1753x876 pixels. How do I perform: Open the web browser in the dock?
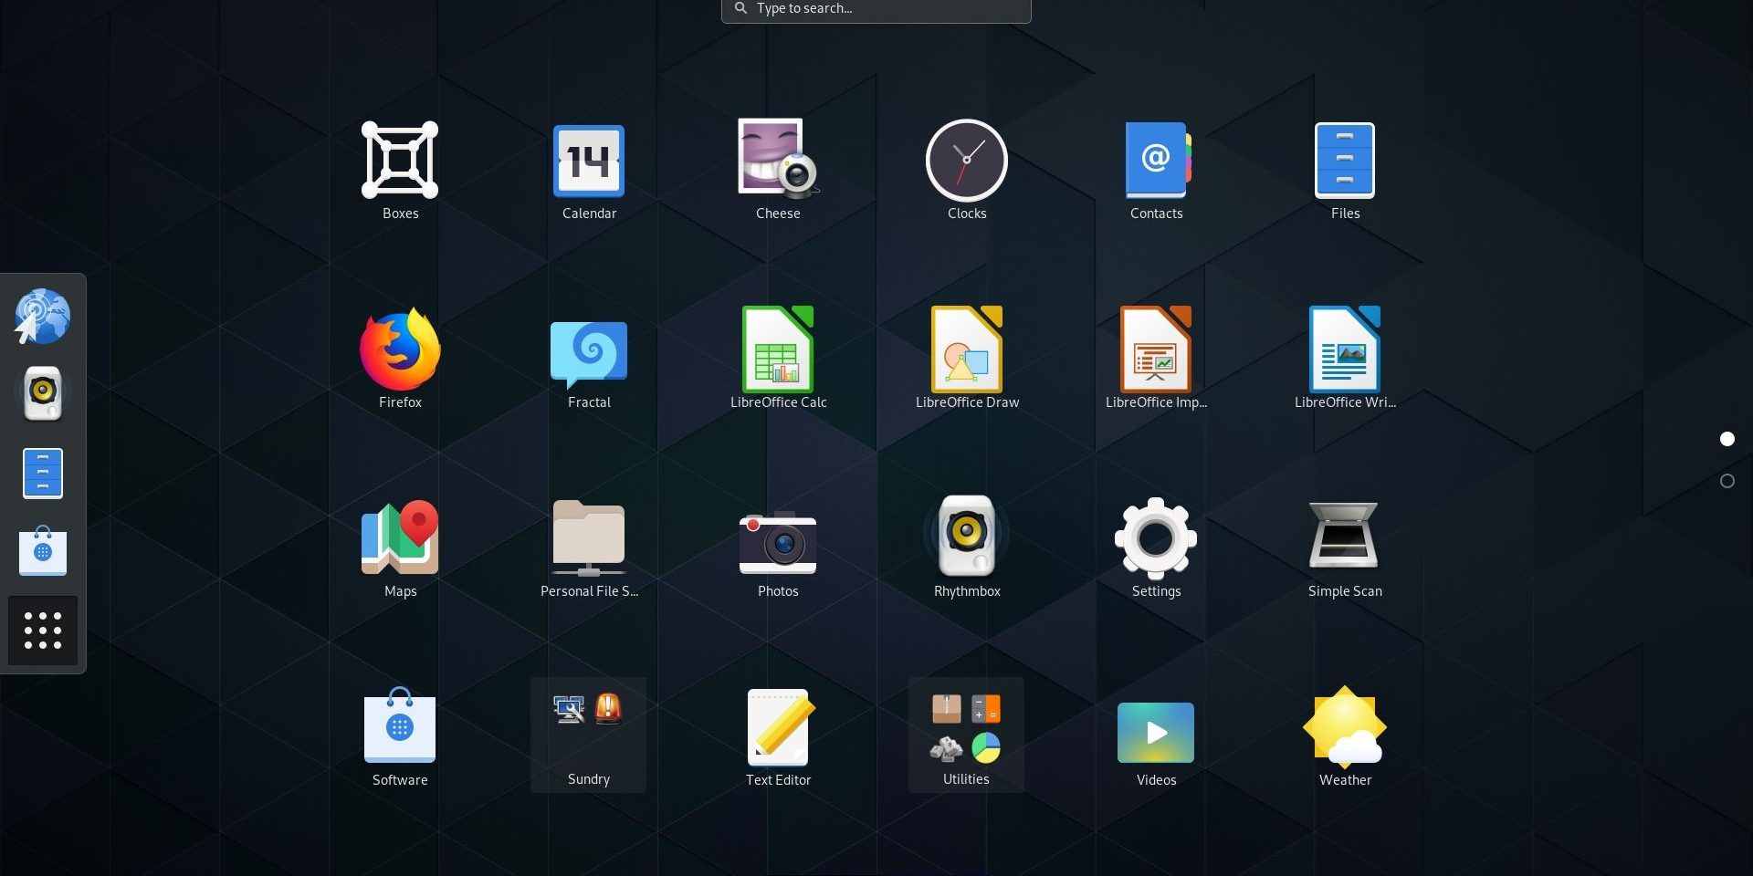(42, 317)
